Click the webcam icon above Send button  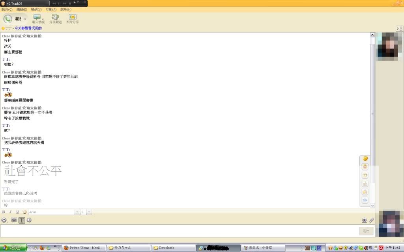pyautogui.click(x=365, y=220)
